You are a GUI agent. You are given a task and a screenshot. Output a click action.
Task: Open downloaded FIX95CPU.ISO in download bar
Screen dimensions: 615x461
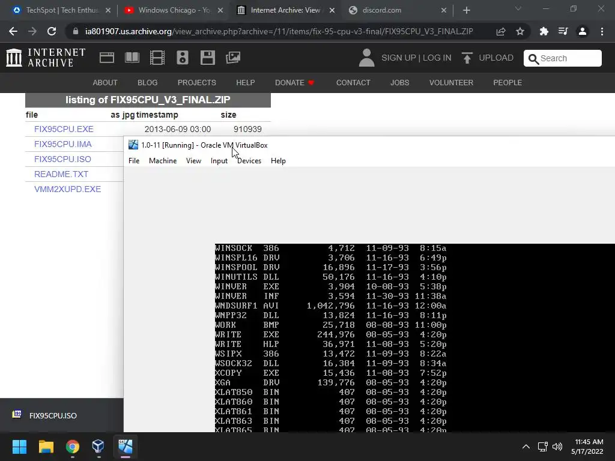(x=53, y=415)
